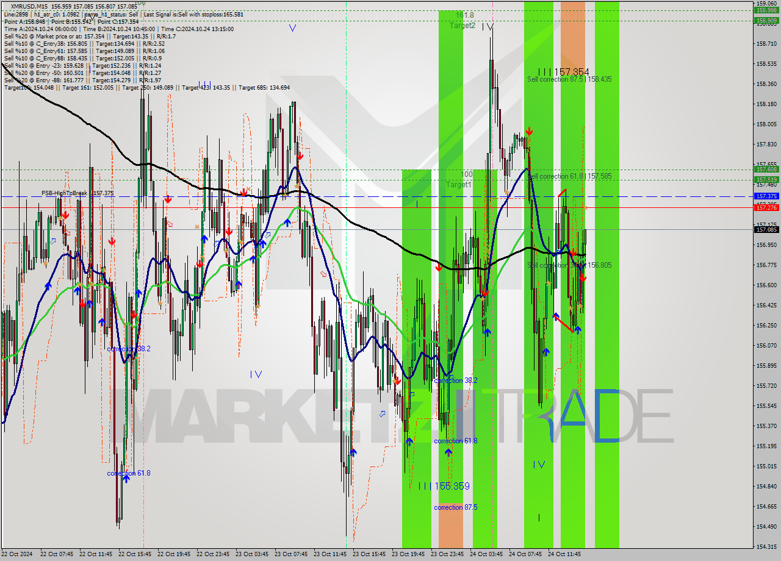Click the '23 Oct 15:45' time axis label
781x561 pixels.
click(369, 554)
